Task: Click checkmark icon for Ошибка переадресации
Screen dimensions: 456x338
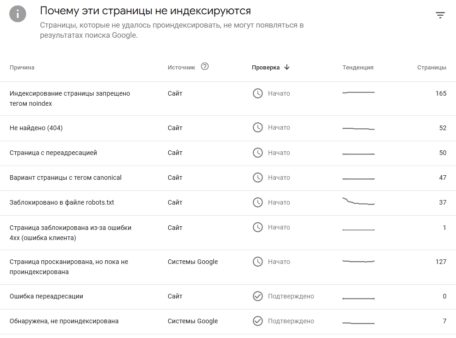Action: point(258,296)
